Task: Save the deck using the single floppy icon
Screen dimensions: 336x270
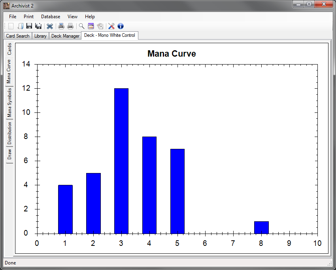Action: [29, 26]
